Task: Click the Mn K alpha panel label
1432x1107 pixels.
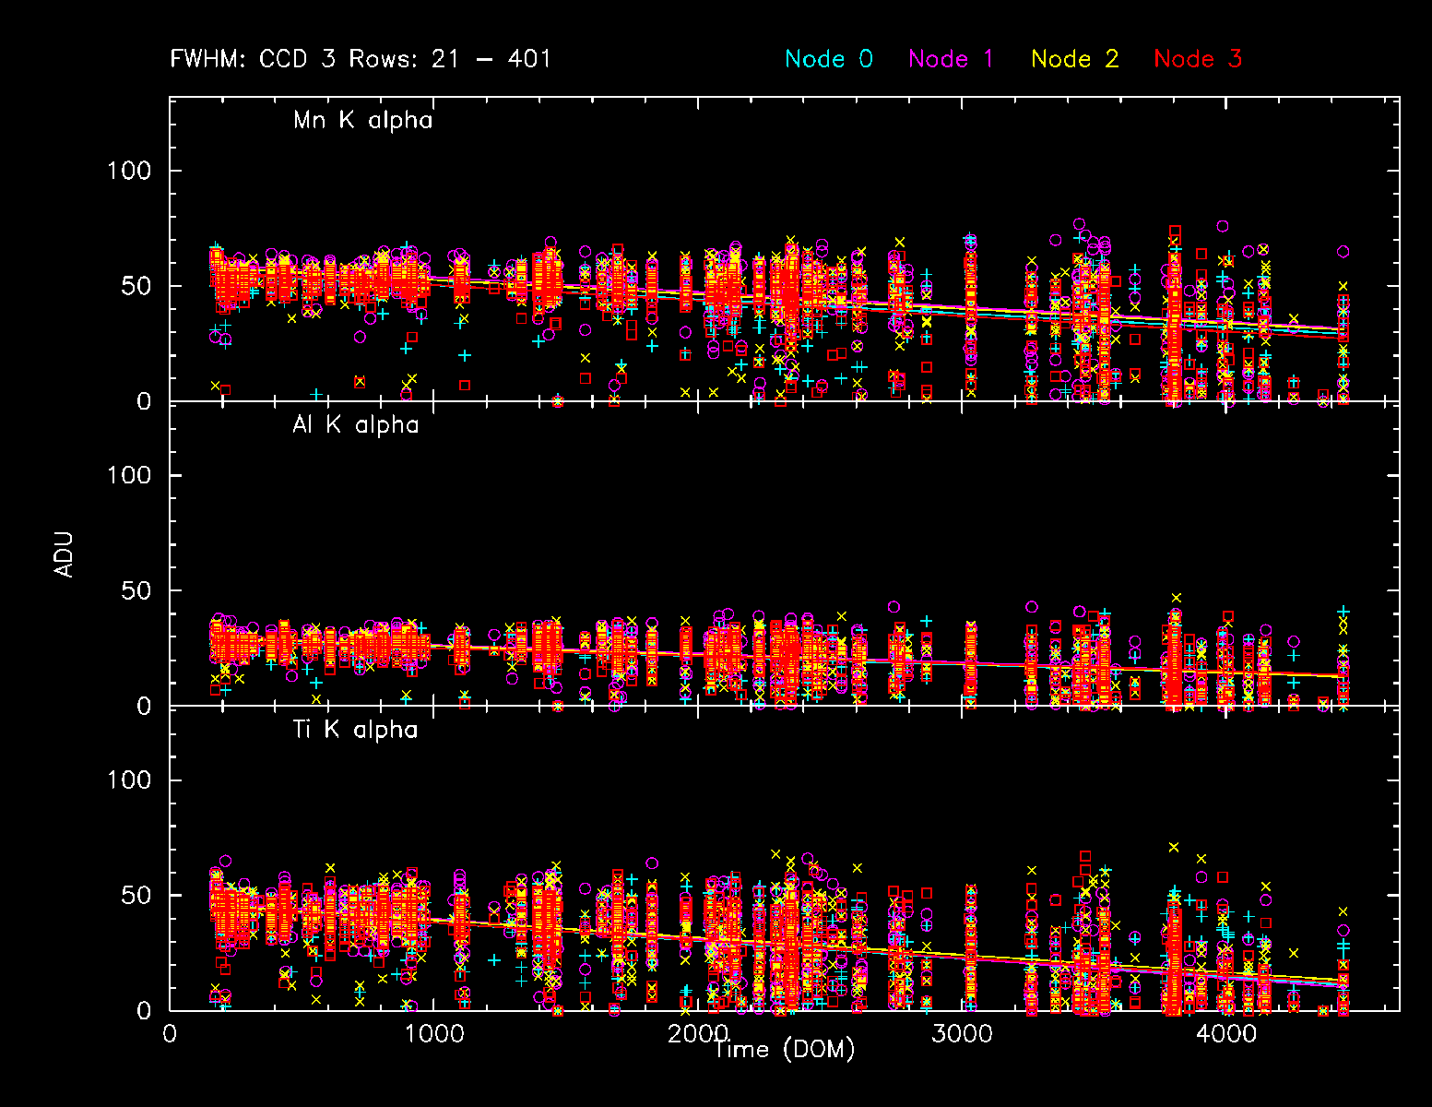Action: 362,120
